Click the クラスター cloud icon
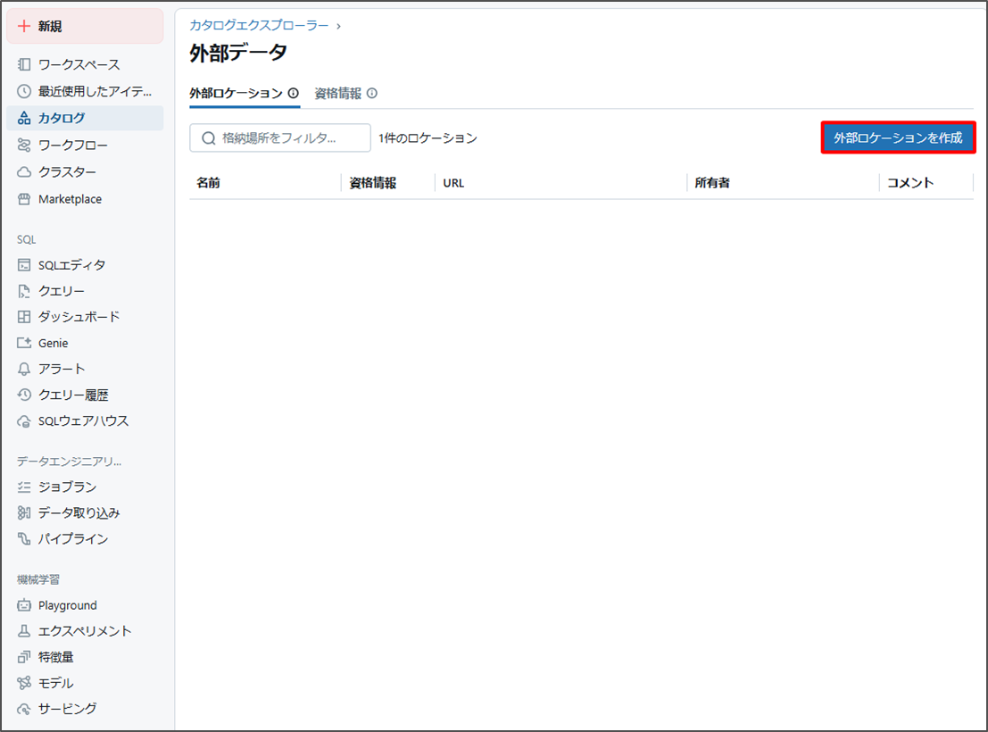The image size is (988, 732). tap(24, 171)
